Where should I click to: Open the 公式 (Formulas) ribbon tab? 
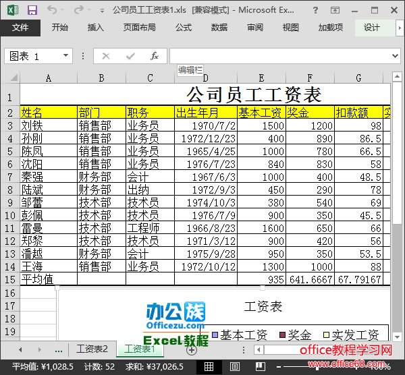(183, 28)
